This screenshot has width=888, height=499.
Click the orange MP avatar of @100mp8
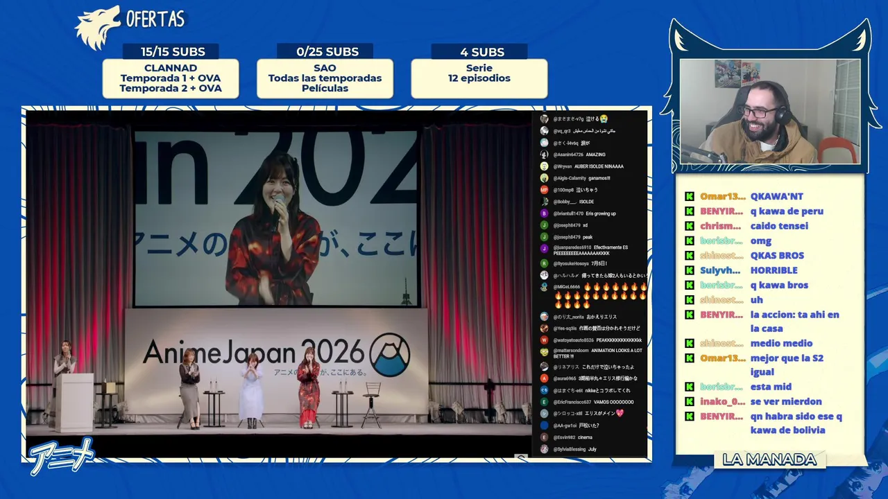(x=545, y=190)
